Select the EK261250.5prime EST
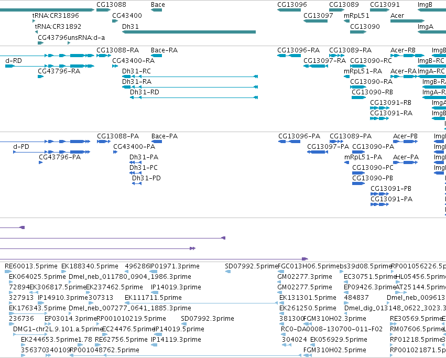The width and height of the screenshot is (446, 358). click(281, 313)
